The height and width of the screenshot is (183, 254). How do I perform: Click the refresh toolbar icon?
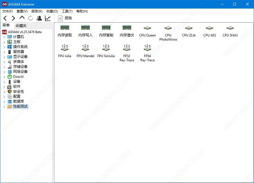click(x=30, y=18)
